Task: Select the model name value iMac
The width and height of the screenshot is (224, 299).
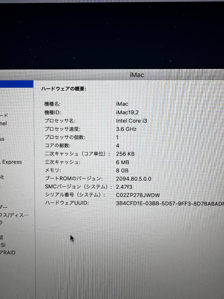Action: click(x=122, y=104)
